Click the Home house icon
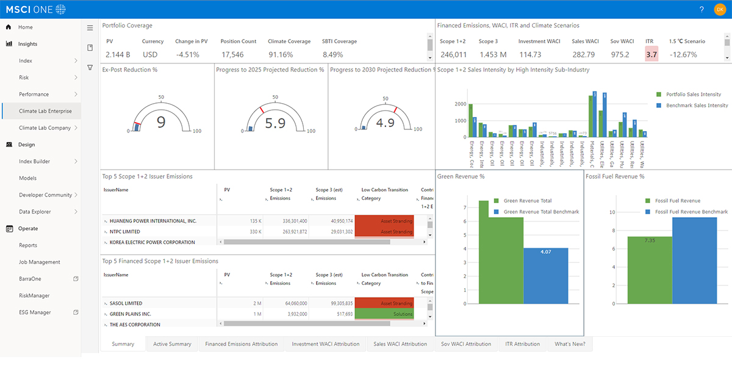The image size is (732, 366). [x=9, y=27]
